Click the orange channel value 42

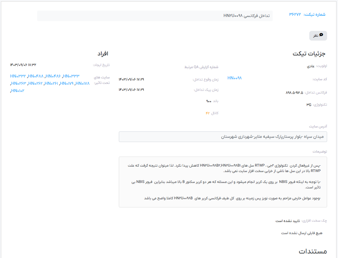(208, 113)
